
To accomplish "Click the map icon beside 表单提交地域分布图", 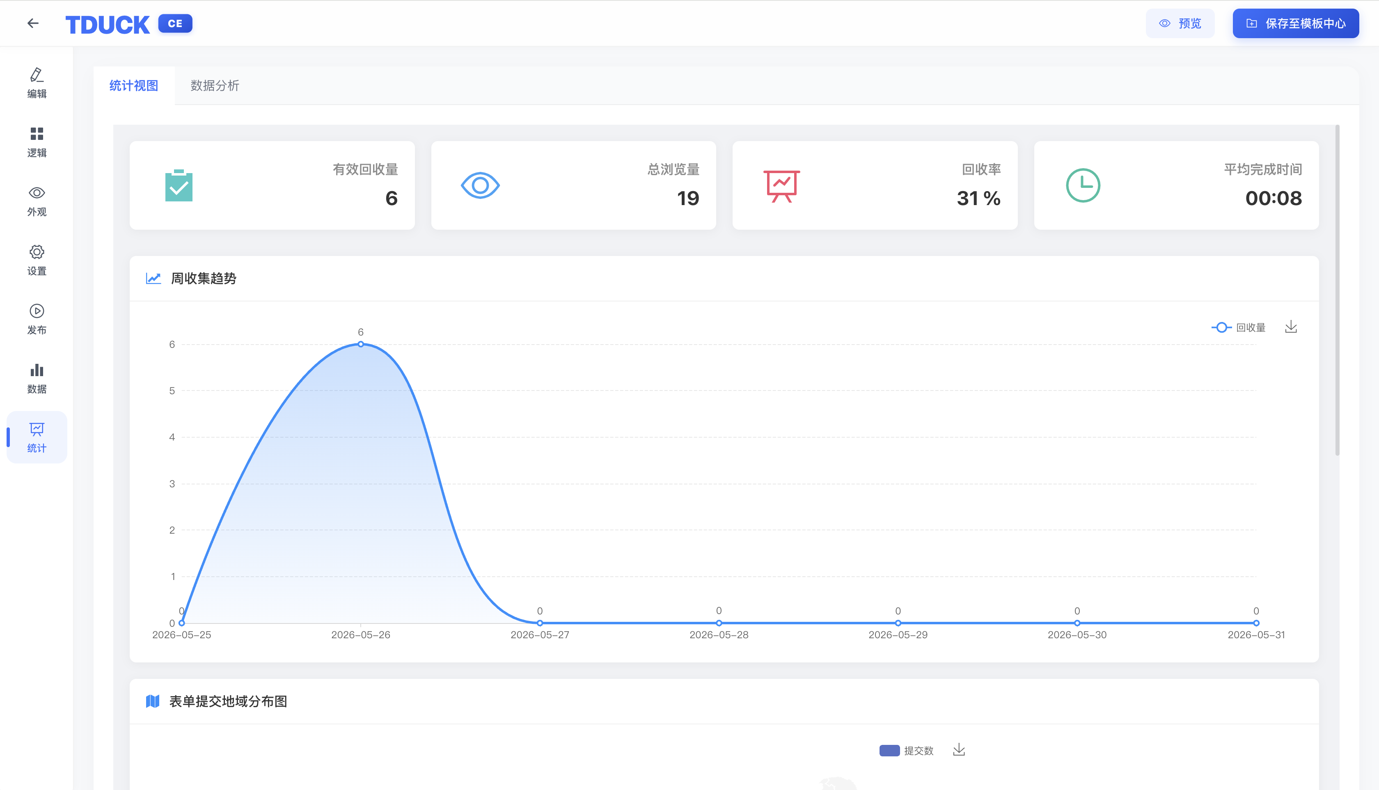I will pyautogui.click(x=153, y=701).
